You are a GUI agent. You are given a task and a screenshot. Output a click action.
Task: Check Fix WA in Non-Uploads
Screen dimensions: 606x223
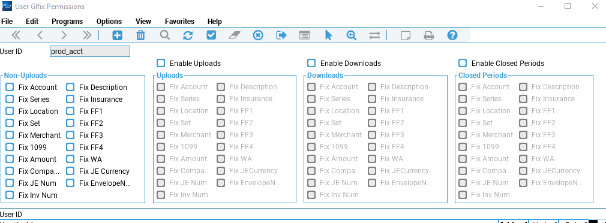70,159
